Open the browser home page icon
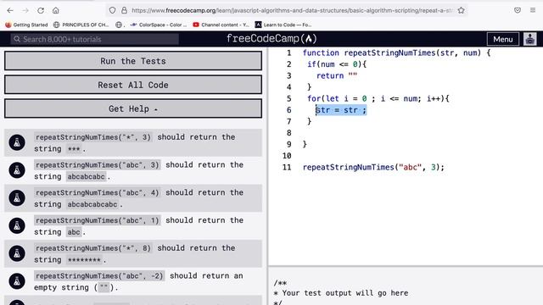Image resolution: width=543 pixels, height=305 pixels. (56, 10)
